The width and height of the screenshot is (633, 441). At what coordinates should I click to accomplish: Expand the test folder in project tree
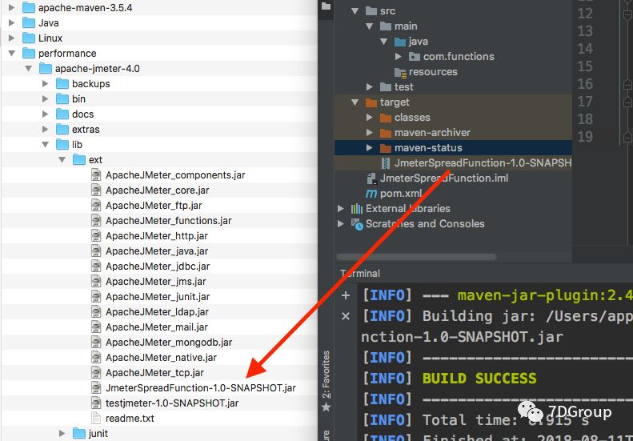pyautogui.click(x=369, y=86)
